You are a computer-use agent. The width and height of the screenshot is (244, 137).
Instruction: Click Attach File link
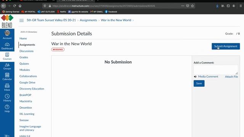coord(231,76)
